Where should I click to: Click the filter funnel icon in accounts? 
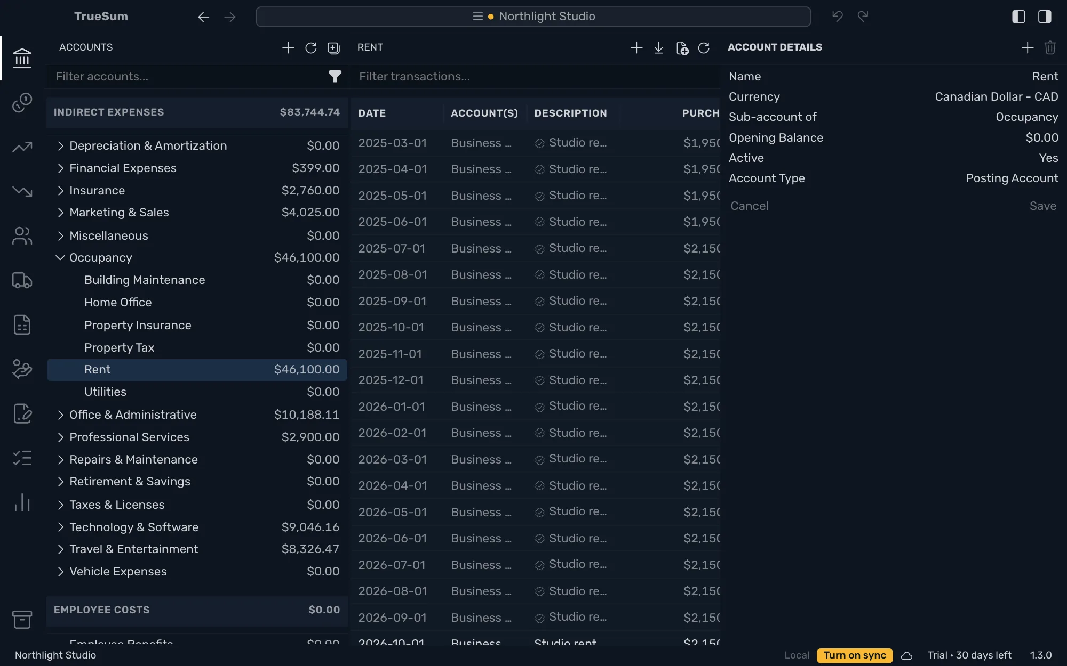(335, 77)
